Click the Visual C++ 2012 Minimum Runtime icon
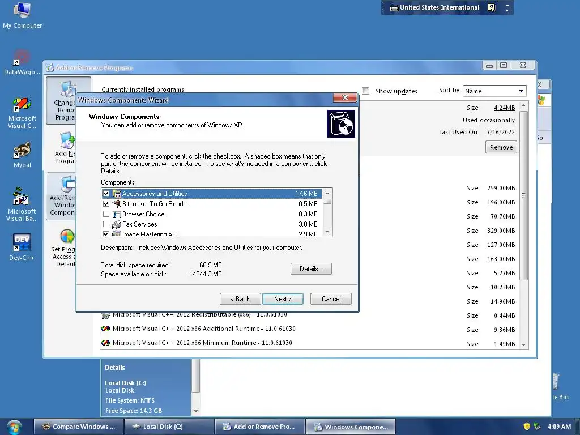Image resolution: width=580 pixels, height=435 pixels. (106, 343)
